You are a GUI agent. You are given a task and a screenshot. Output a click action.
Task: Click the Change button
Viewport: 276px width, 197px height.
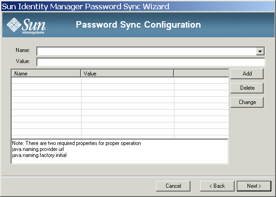(x=247, y=102)
